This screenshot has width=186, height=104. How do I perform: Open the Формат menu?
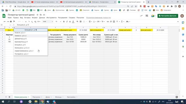(35, 18)
